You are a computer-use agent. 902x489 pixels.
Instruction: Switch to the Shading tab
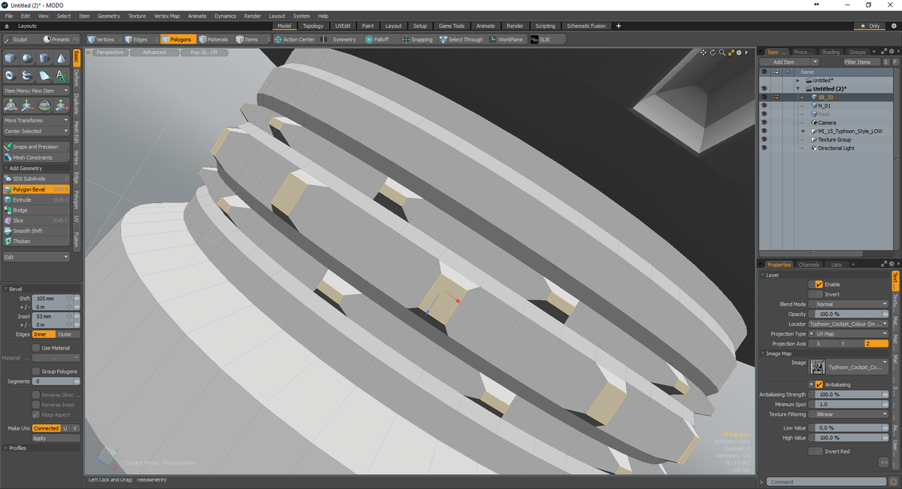tap(830, 52)
